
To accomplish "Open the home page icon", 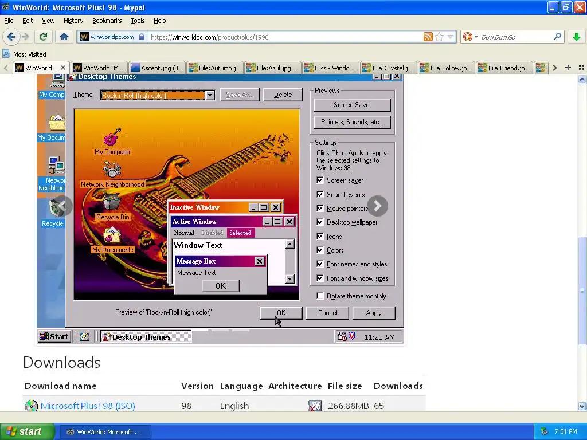I will pos(64,37).
